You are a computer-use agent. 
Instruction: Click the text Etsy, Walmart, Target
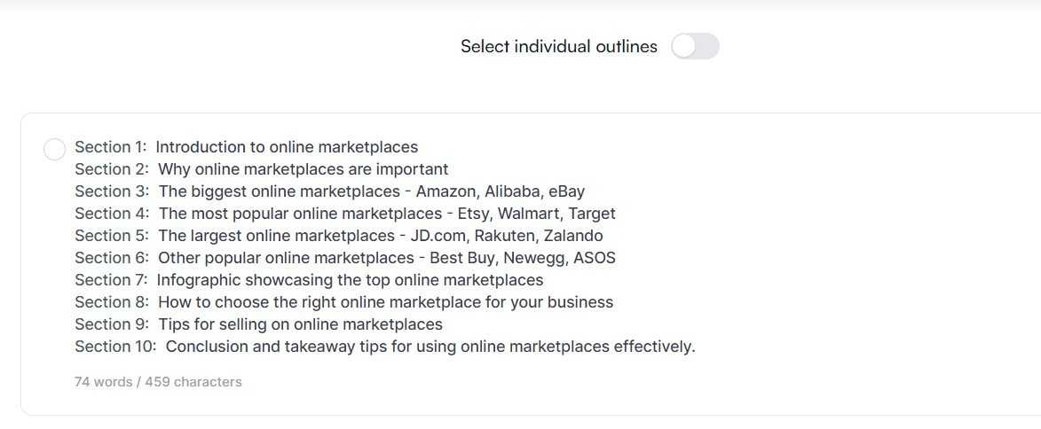tap(536, 214)
